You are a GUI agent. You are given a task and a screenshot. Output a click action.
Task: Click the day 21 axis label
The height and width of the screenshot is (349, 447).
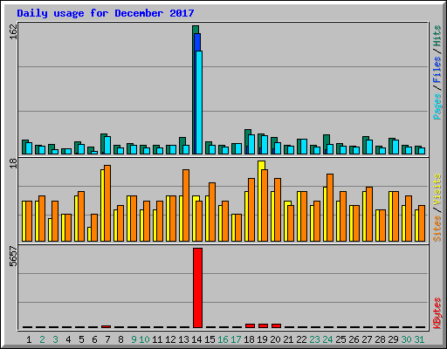(x=288, y=339)
